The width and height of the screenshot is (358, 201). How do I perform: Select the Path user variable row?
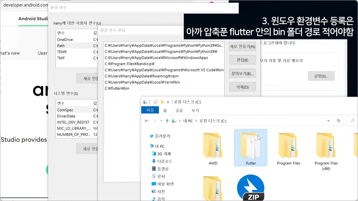click(x=77, y=46)
